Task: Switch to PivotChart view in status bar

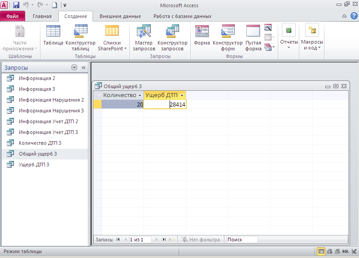Action: click(337, 251)
